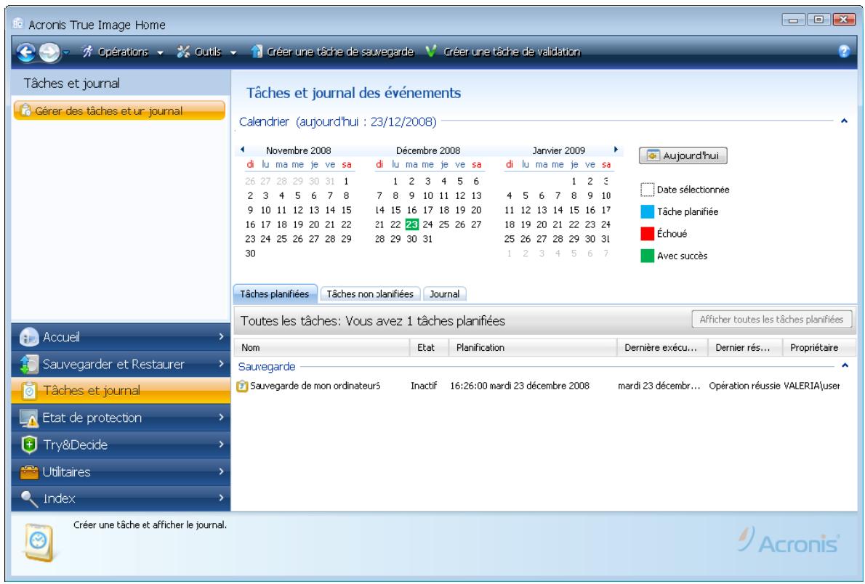
Task: Open the Utilitaires section
Action: coord(121,471)
